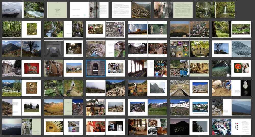This screenshot has width=255, height=137.
Task: Select the bare tree against blue sky page
Action: click(x=222, y=49)
